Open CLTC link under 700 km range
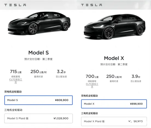The width and height of the screenshot is (151, 128). coord(92,85)
